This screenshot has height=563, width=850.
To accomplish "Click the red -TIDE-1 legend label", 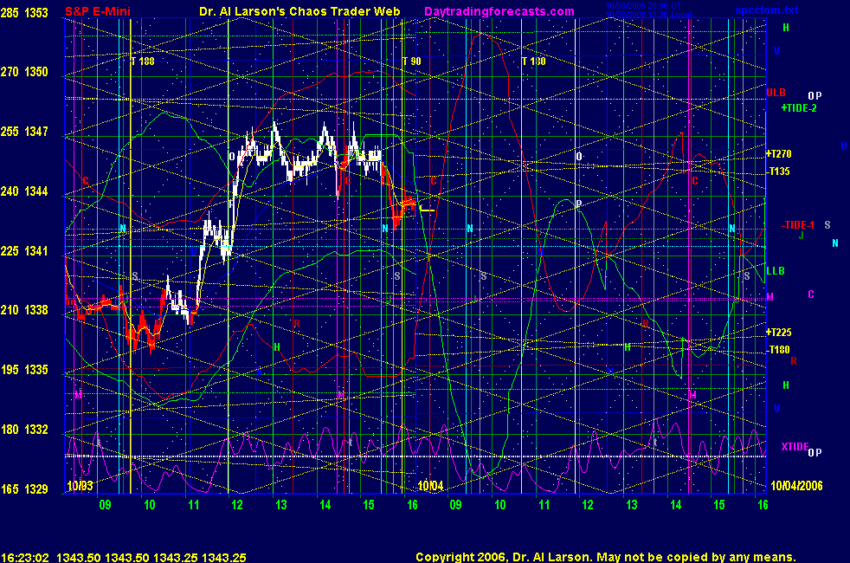I will click(798, 225).
